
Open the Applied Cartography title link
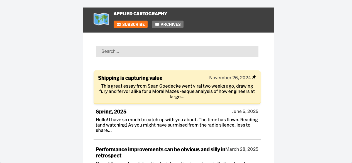tap(140, 14)
